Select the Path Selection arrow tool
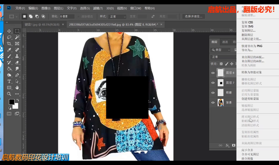This screenshot has width=279, height=165. coord(17,82)
